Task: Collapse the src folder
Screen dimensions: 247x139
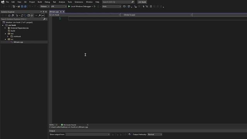Action: 5,39
